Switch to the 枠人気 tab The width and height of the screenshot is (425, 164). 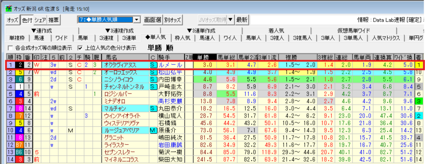pyautogui.click(x=183, y=38)
